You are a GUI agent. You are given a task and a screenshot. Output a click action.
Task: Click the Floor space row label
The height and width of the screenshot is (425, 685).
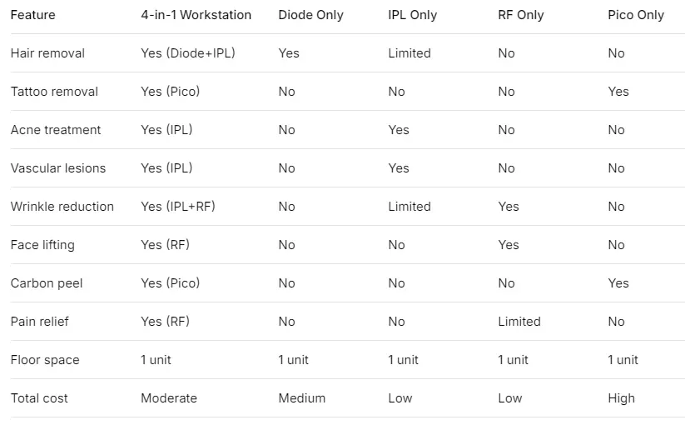(45, 360)
